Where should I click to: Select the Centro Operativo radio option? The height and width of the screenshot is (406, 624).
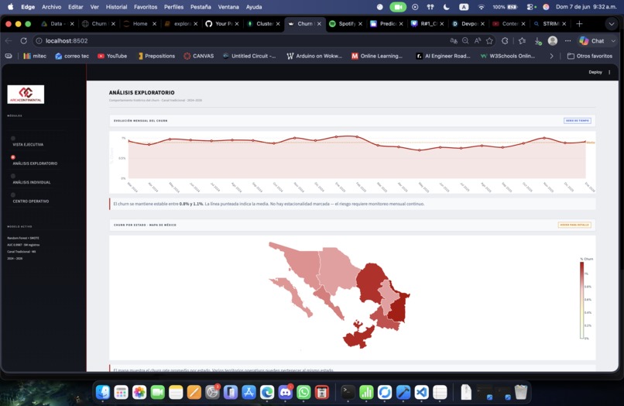[13, 194]
